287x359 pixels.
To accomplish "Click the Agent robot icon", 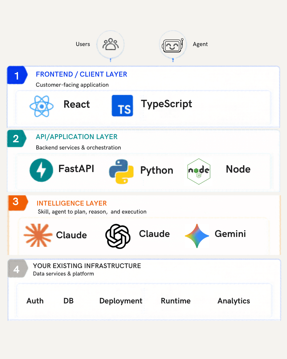I will point(173,45).
